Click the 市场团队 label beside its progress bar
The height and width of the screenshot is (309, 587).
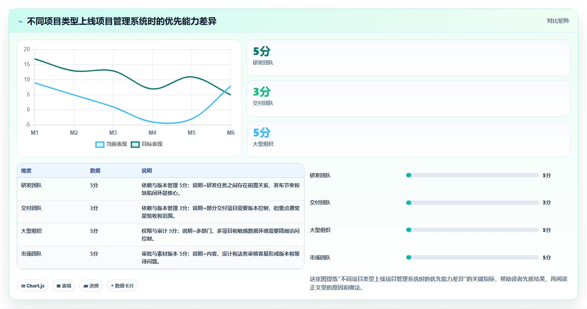[320, 258]
